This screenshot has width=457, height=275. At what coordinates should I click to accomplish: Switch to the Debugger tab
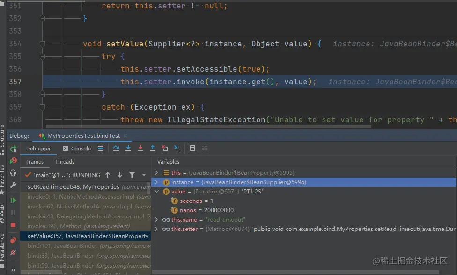coord(38,149)
